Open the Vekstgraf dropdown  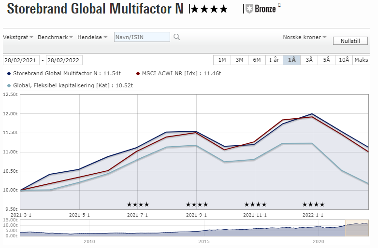18,37
